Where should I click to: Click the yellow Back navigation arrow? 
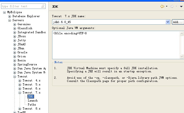(x=162, y=6)
